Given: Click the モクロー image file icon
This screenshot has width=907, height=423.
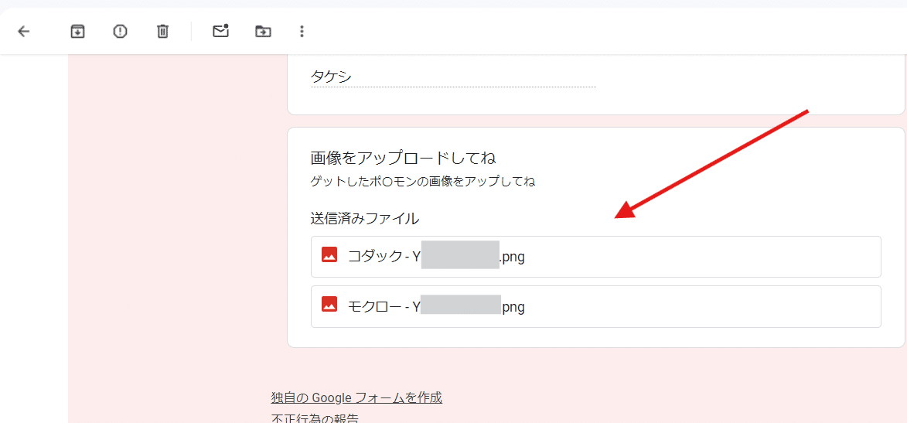Looking at the screenshot, I should click(329, 305).
